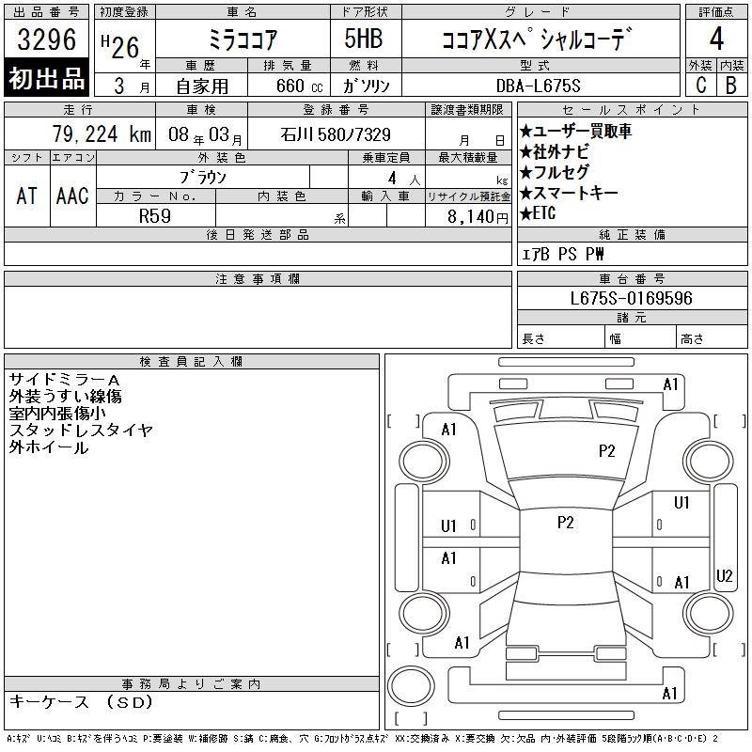Screen dimensions: 752x752
Task: Click the セールスポイント header
Action: 632,109
